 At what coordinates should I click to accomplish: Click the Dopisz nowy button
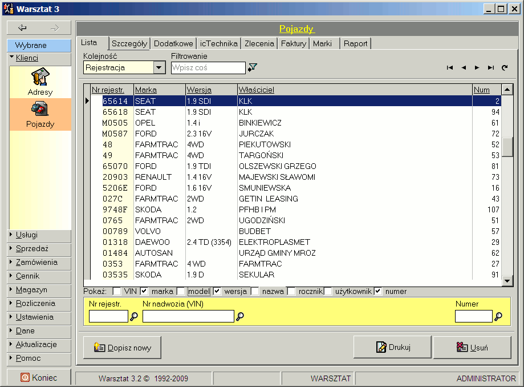click(x=123, y=348)
